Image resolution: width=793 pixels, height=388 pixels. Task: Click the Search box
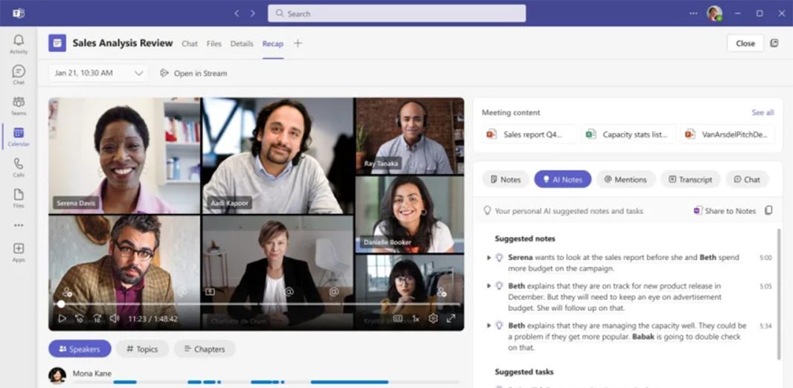point(397,13)
